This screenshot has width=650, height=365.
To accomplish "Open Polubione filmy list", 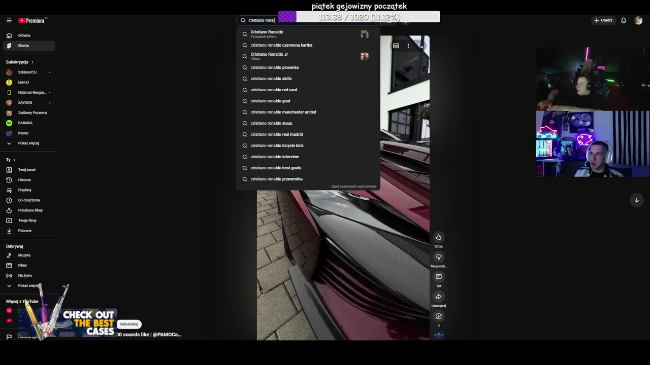I will pos(29,210).
